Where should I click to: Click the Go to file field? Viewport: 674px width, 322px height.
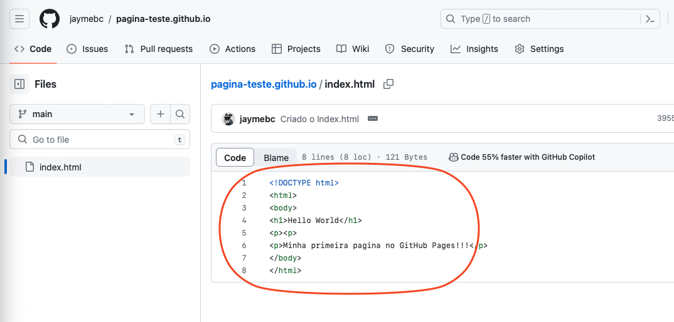(100, 139)
